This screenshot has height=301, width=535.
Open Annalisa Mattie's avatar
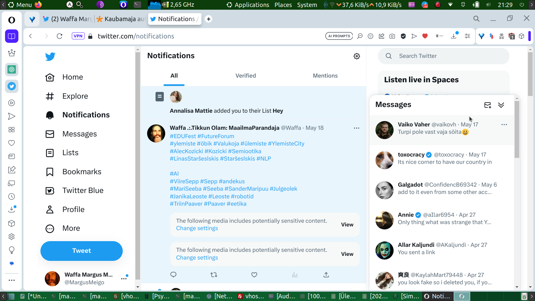(x=176, y=97)
